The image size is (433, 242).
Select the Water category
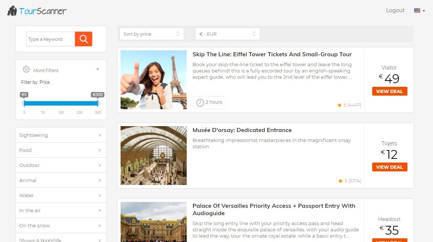(x=61, y=195)
